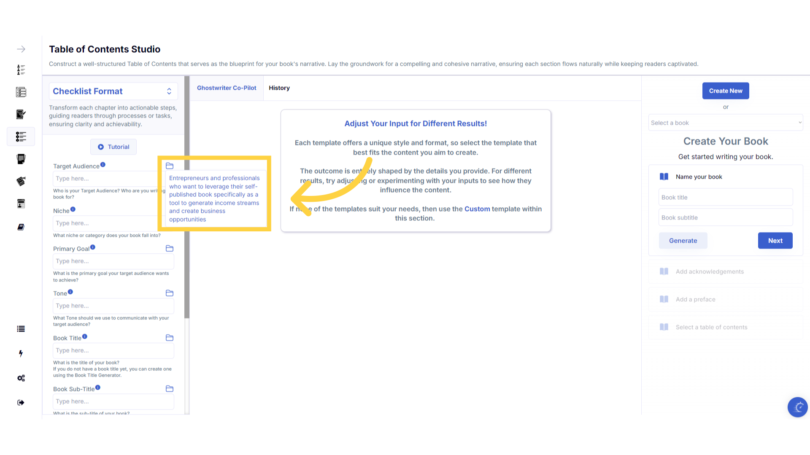Click the info icon beside Niche
This screenshot has width=810, height=455.
(x=73, y=209)
